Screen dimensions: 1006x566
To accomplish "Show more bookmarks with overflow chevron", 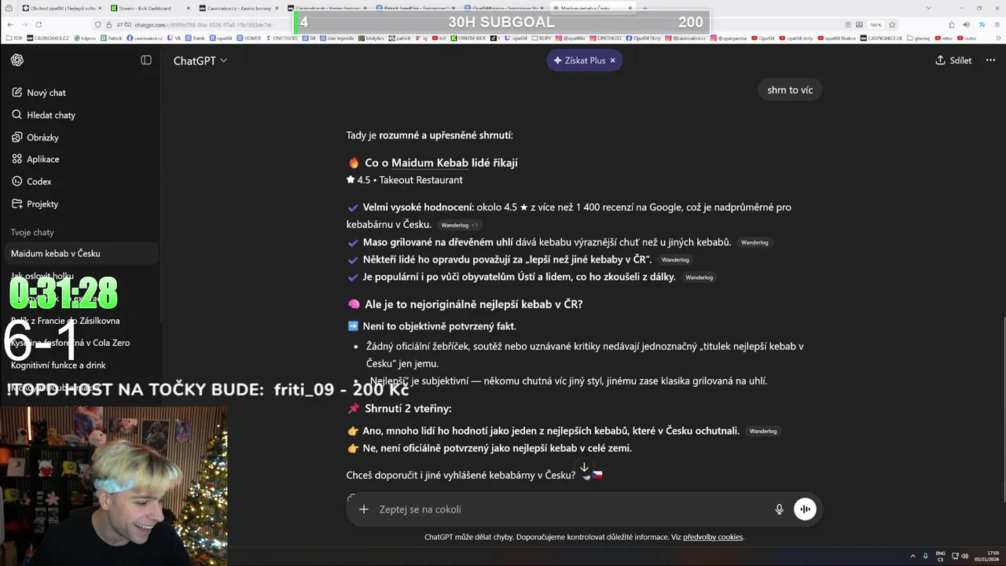I will coord(998,38).
